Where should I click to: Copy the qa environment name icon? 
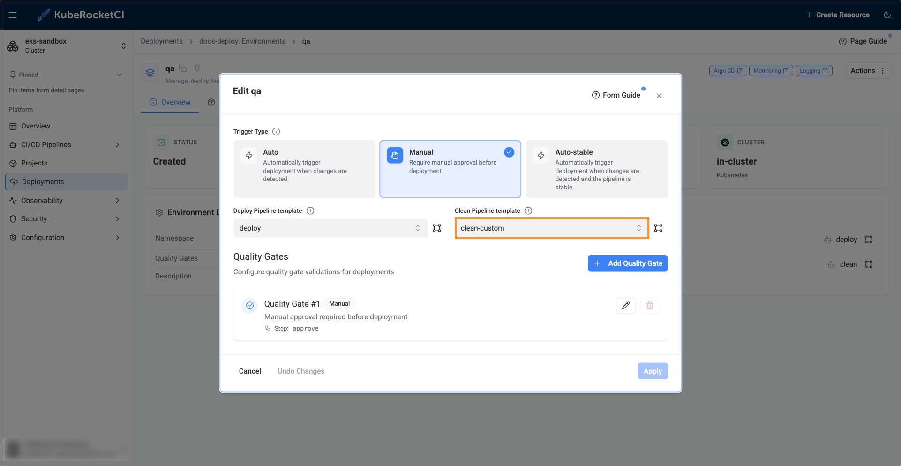tap(183, 68)
